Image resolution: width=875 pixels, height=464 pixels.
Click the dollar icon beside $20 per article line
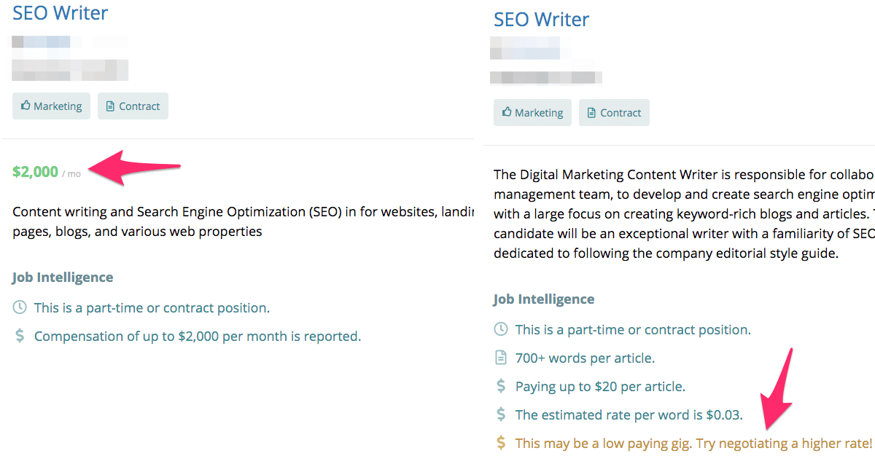coord(502,386)
